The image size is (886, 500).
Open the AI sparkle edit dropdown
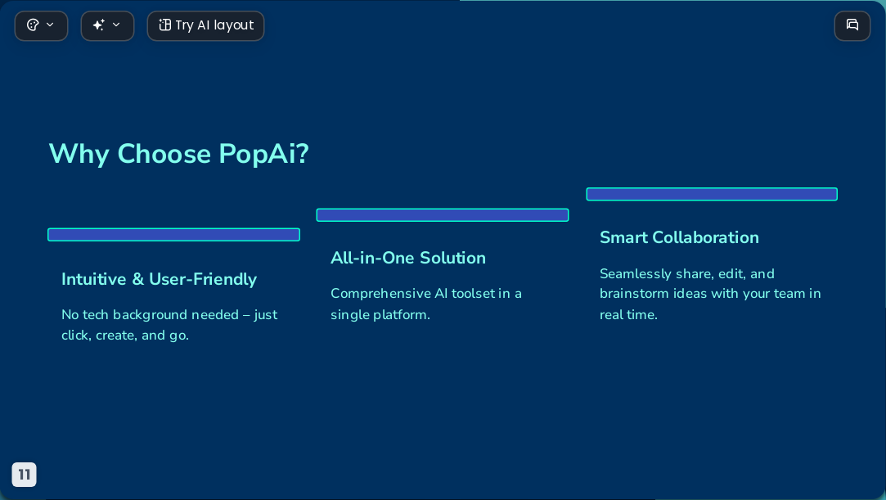pos(107,26)
